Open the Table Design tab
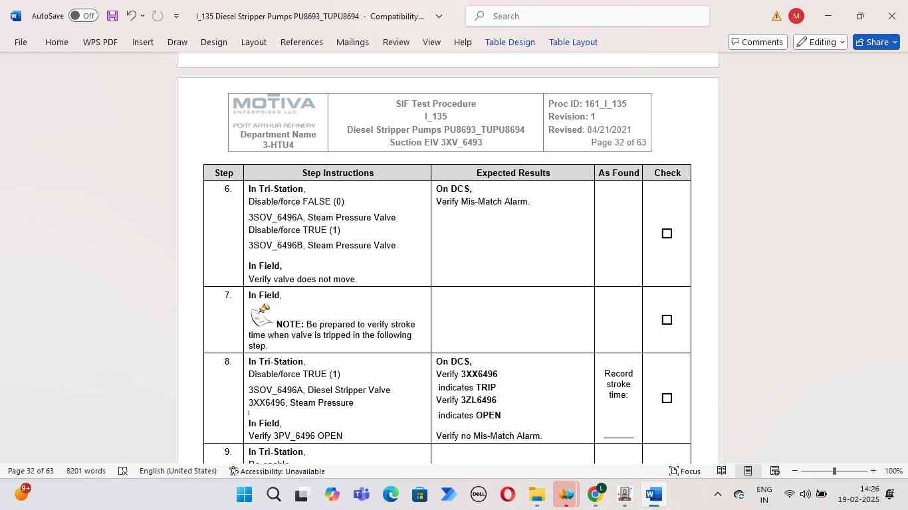 (x=510, y=42)
